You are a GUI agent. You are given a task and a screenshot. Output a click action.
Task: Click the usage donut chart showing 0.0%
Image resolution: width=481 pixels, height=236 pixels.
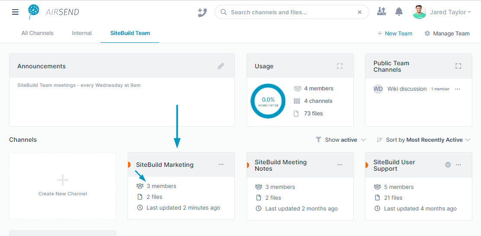pyautogui.click(x=268, y=102)
